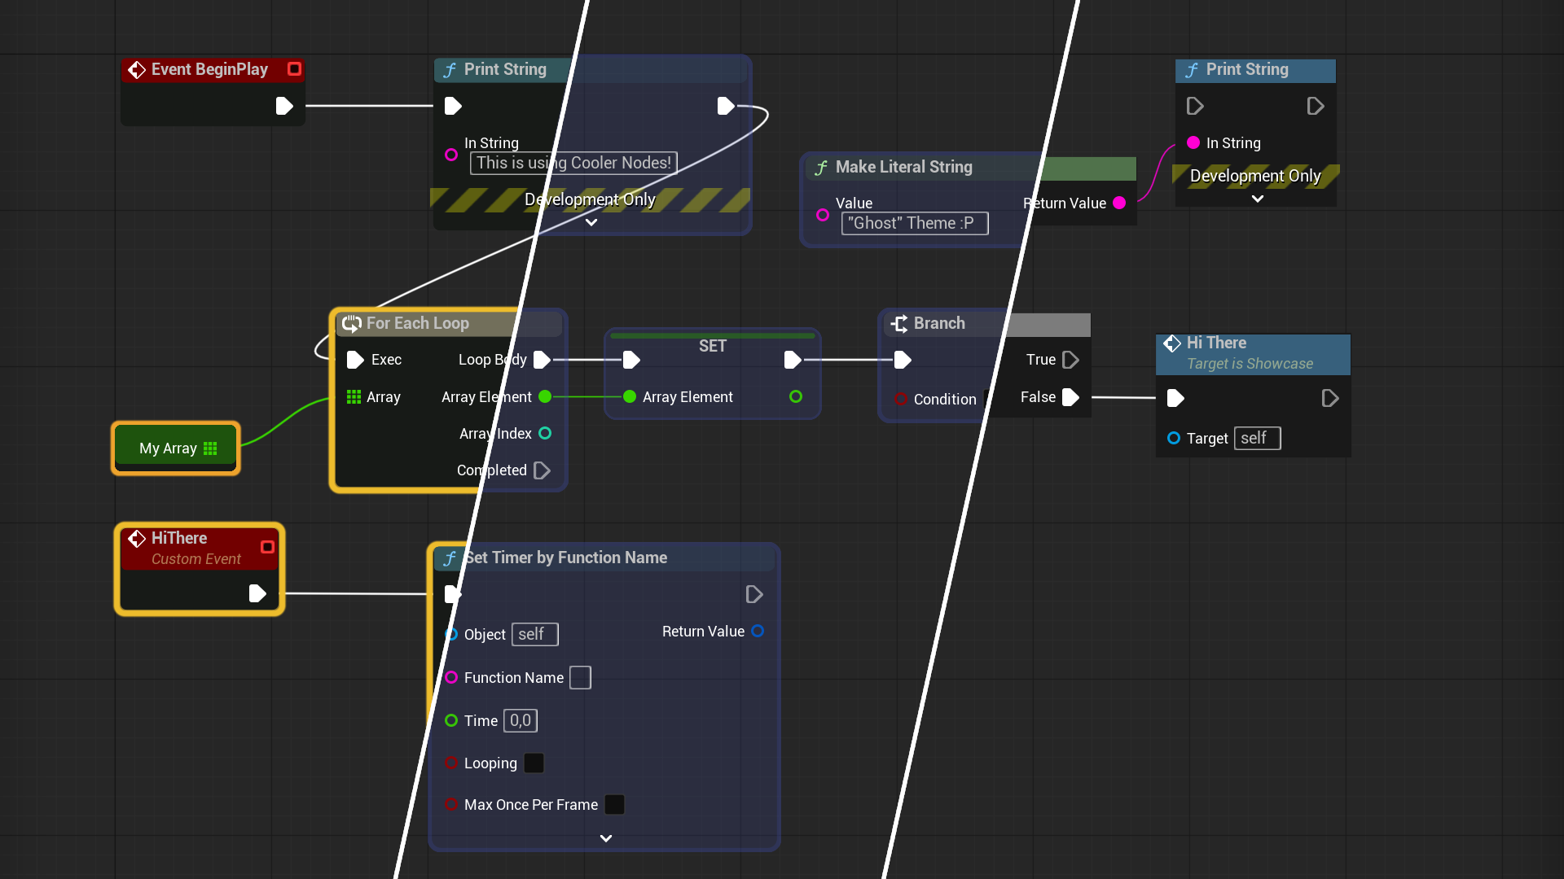Click the SET node Array Element input pin
The height and width of the screenshot is (879, 1564).
click(x=630, y=396)
